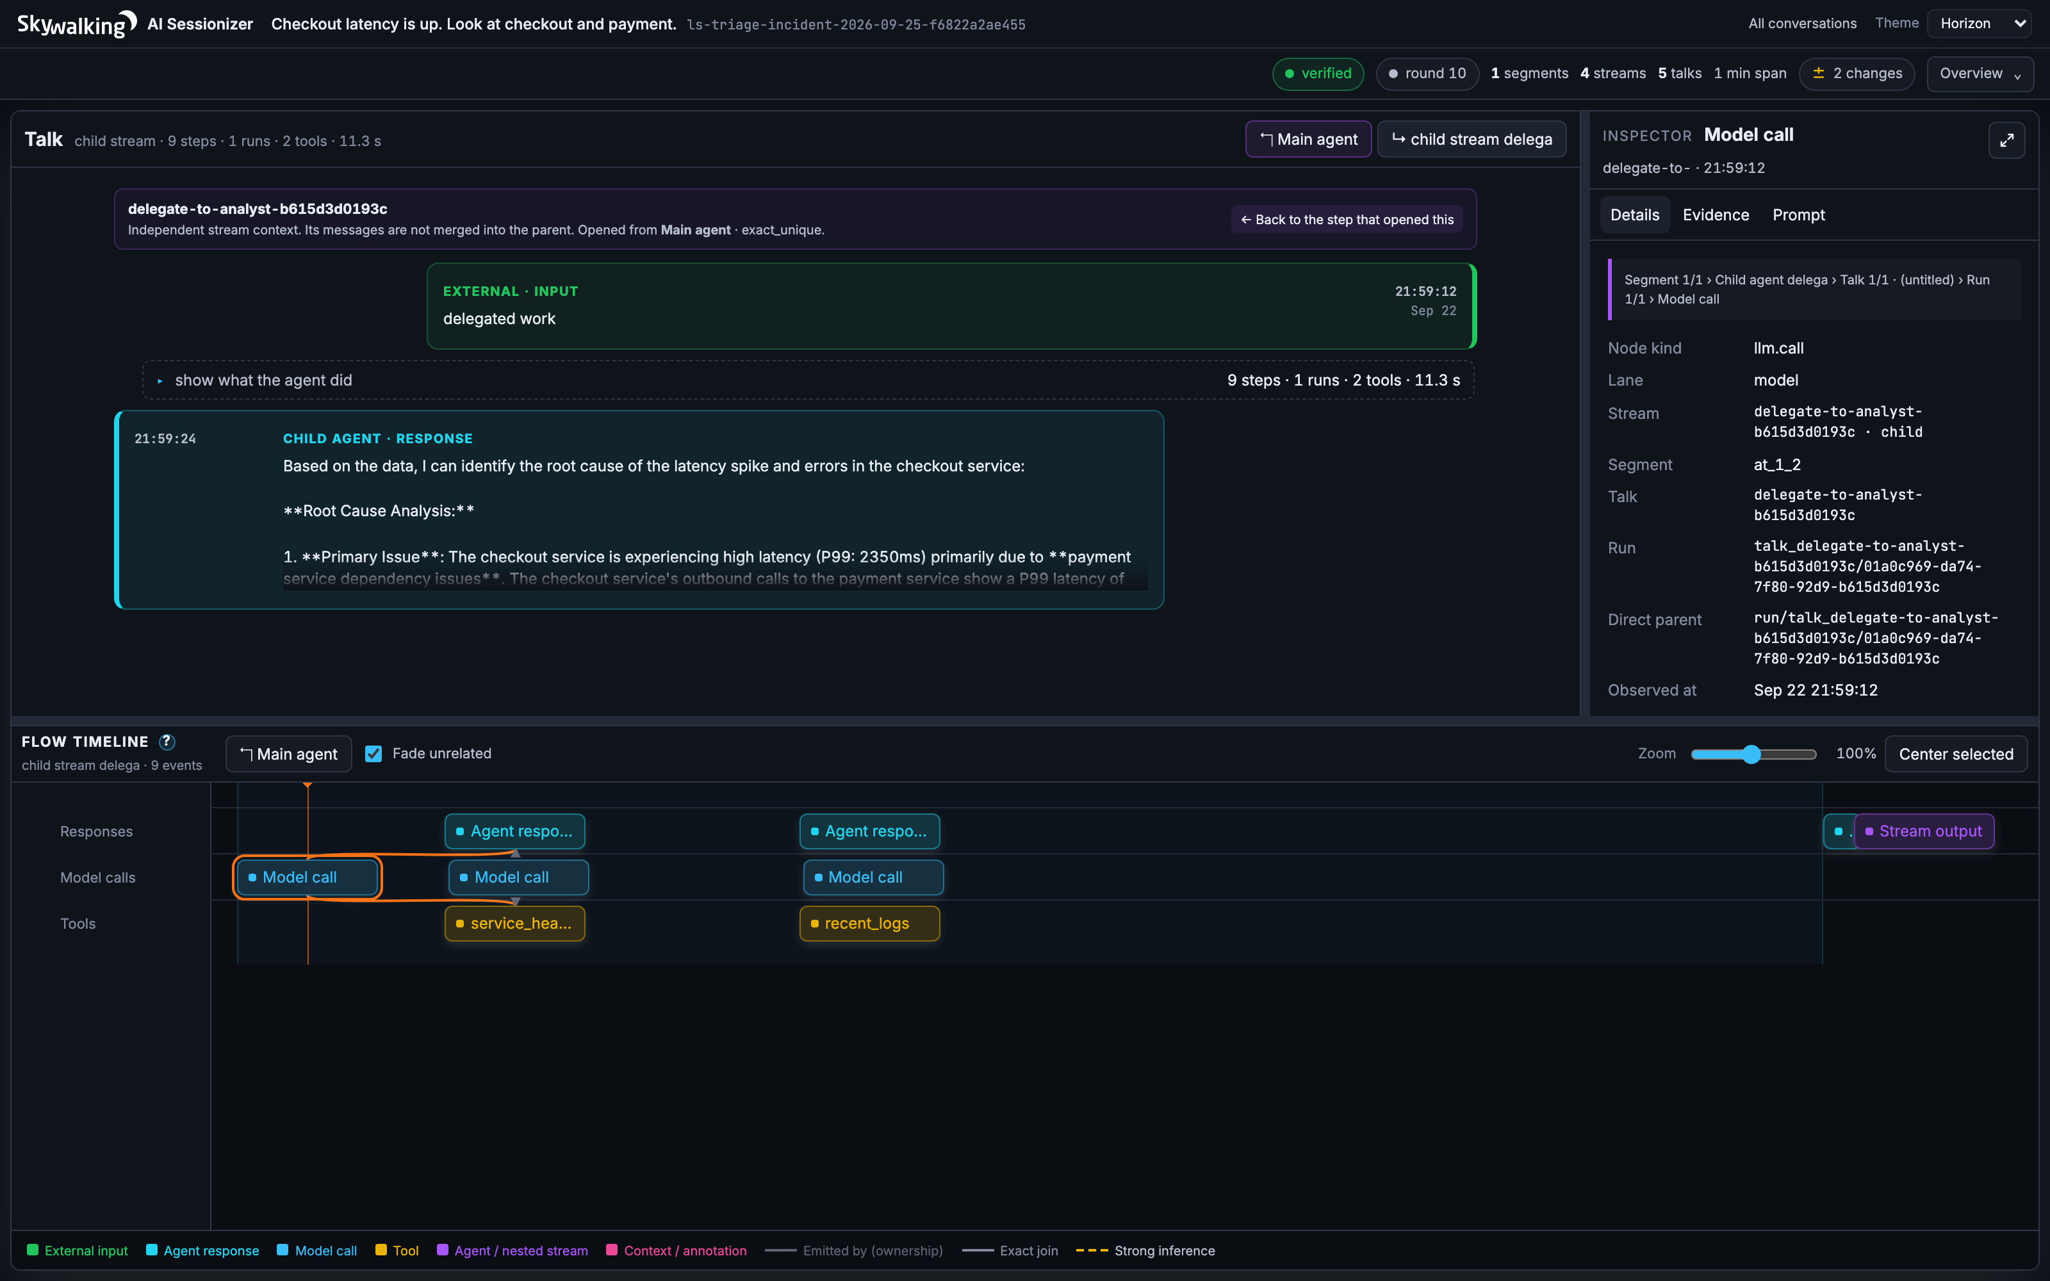Adjust the timeline Zoom slider

pyautogui.click(x=1753, y=754)
